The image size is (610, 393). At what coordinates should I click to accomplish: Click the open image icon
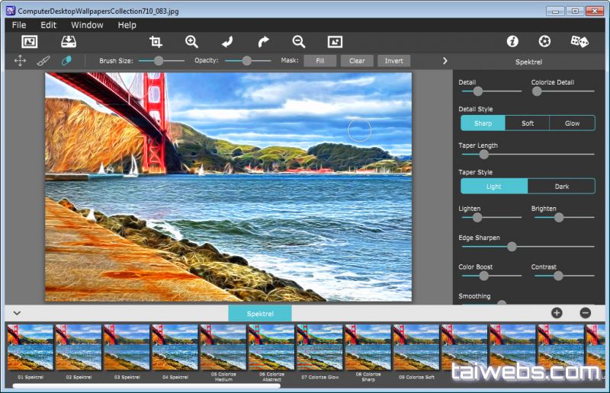point(30,42)
